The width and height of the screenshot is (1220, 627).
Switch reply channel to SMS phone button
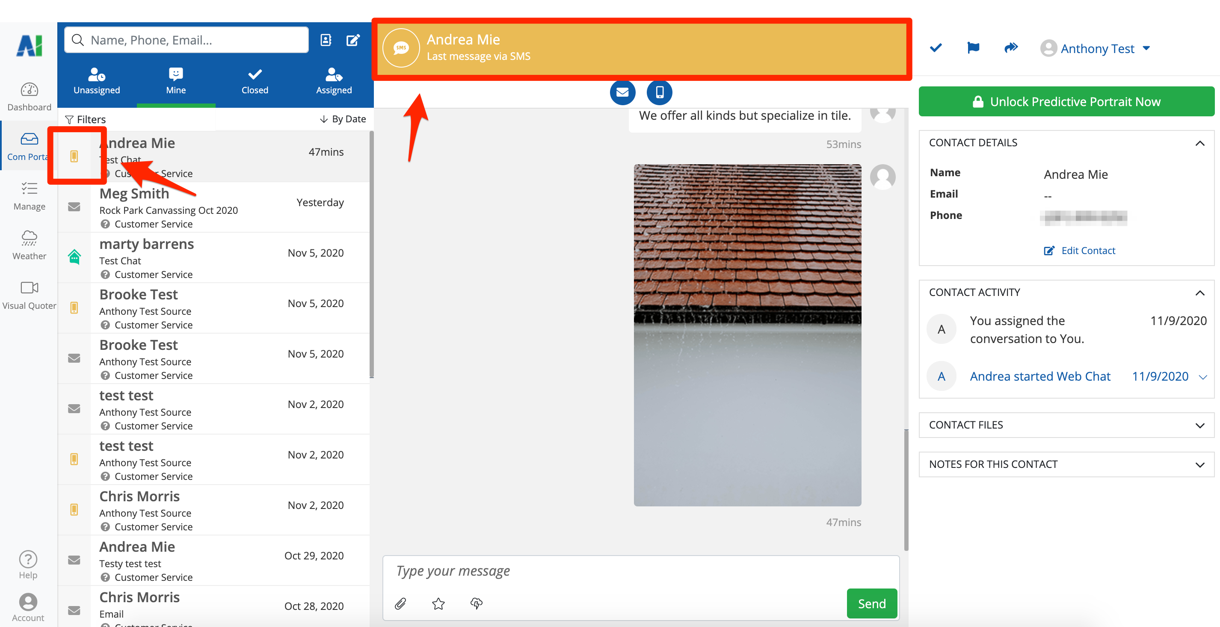point(659,92)
